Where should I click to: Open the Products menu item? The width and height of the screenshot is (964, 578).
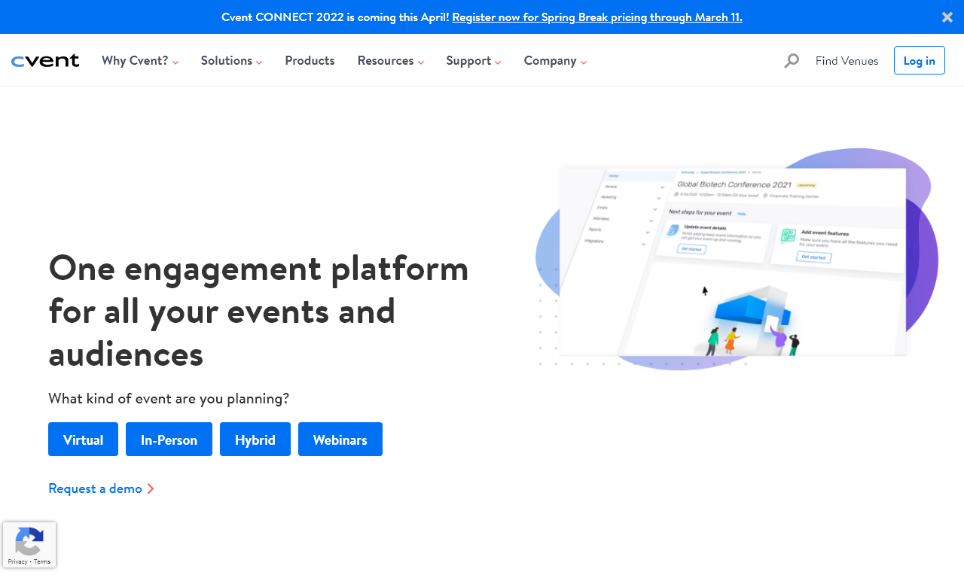pos(310,61)
